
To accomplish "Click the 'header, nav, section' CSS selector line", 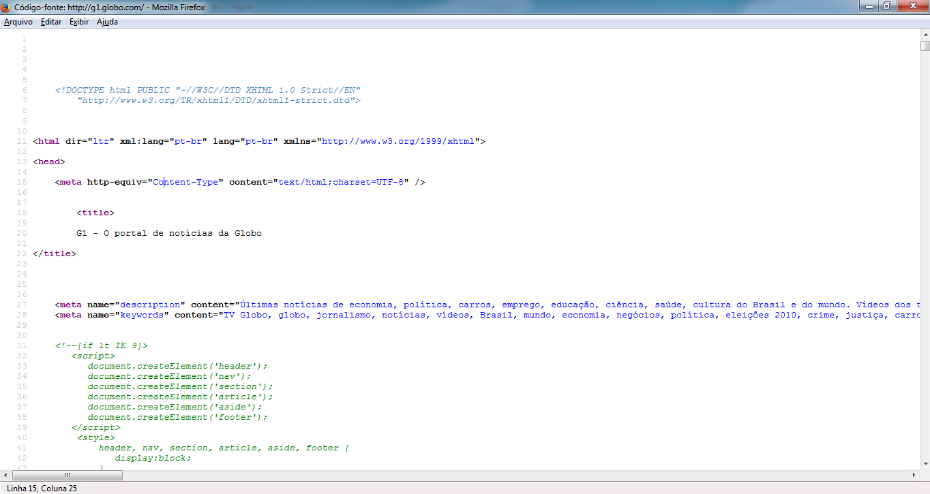I will [224, 448].
